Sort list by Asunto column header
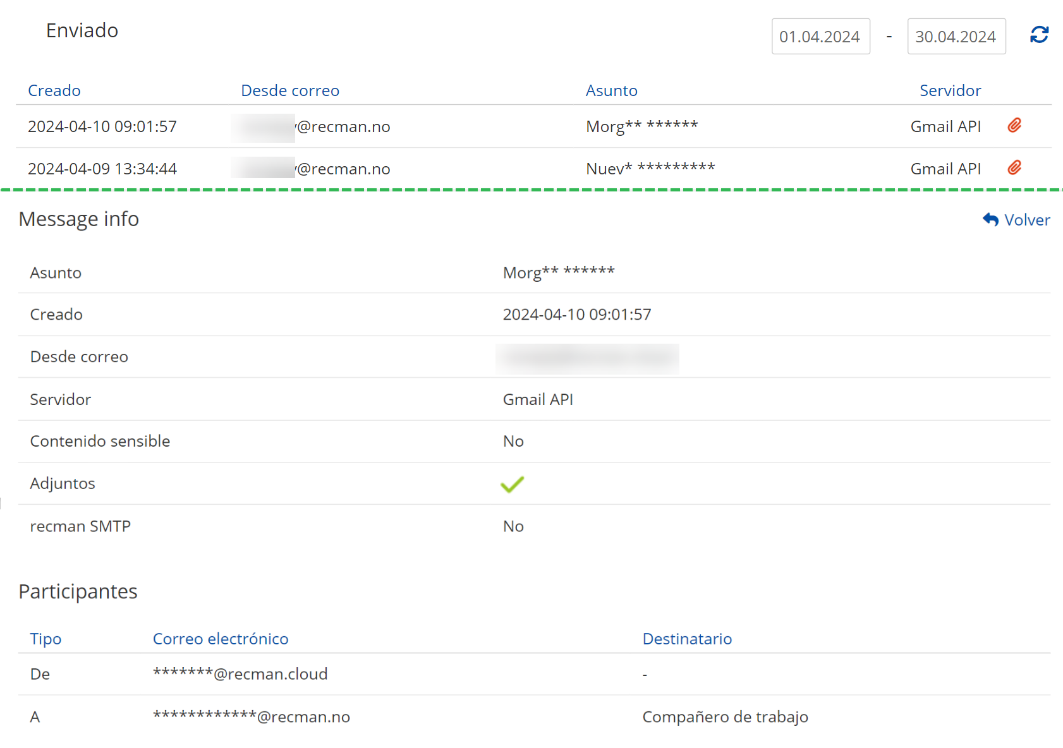1063x748 pixels. [x=611, y=90]
